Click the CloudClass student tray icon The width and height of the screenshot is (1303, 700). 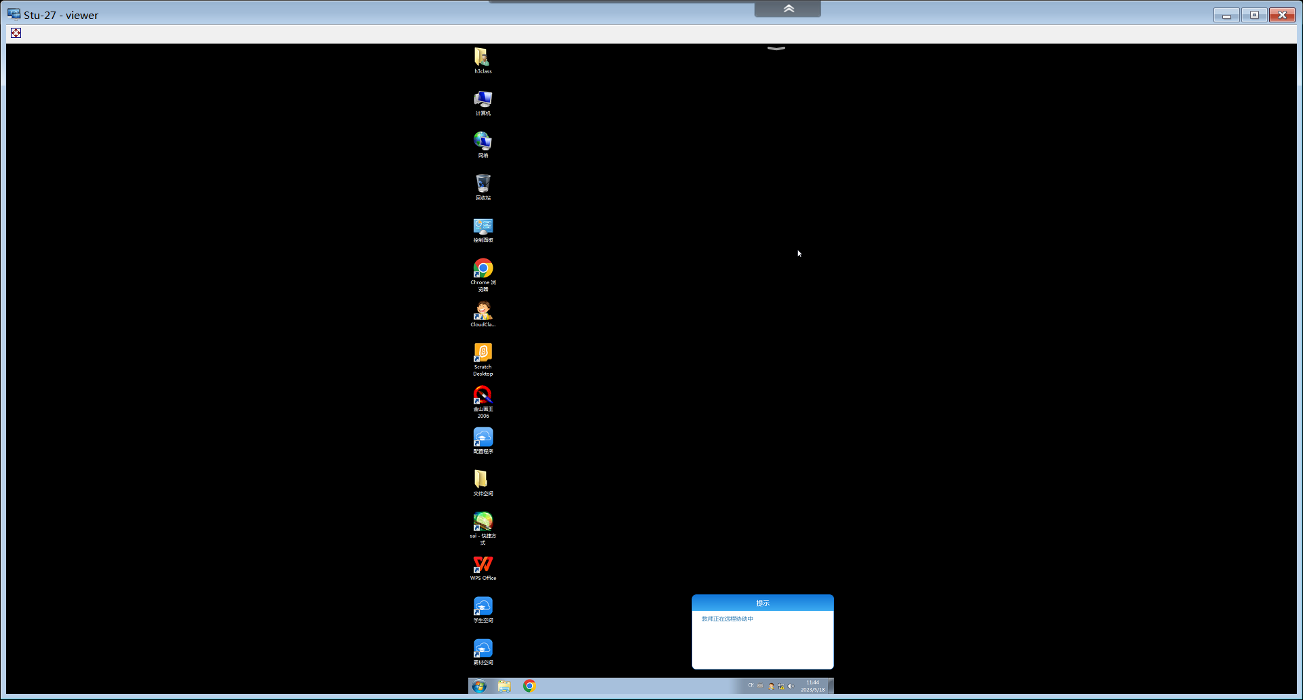pos(771,686)
